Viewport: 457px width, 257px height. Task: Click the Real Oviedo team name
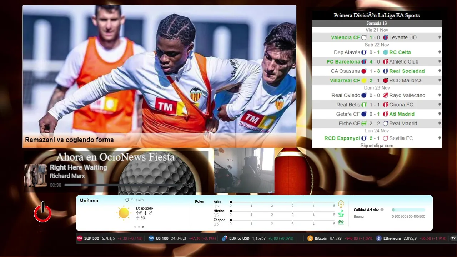tap(346, 95)
